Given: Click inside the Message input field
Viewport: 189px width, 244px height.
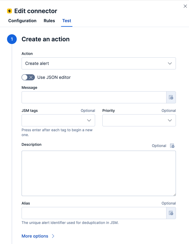Looking at the screenshot, I should click(x=91, y=97).
